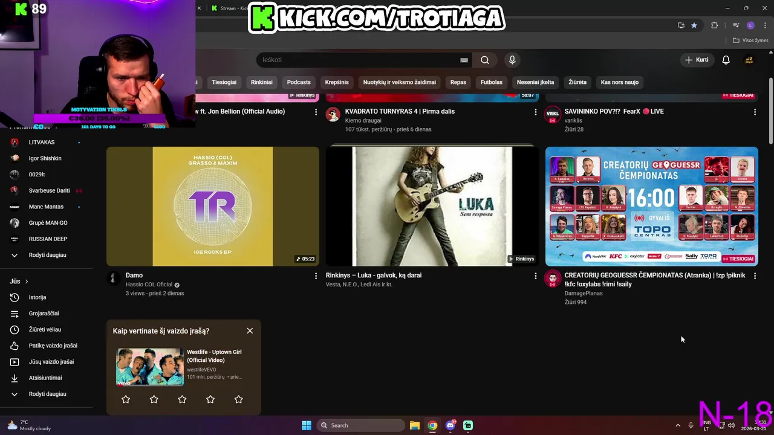The width and height of the screenshot is (774, 435).
Task: Open YouTube notifications bell
Action: click(x=726, y=60)
